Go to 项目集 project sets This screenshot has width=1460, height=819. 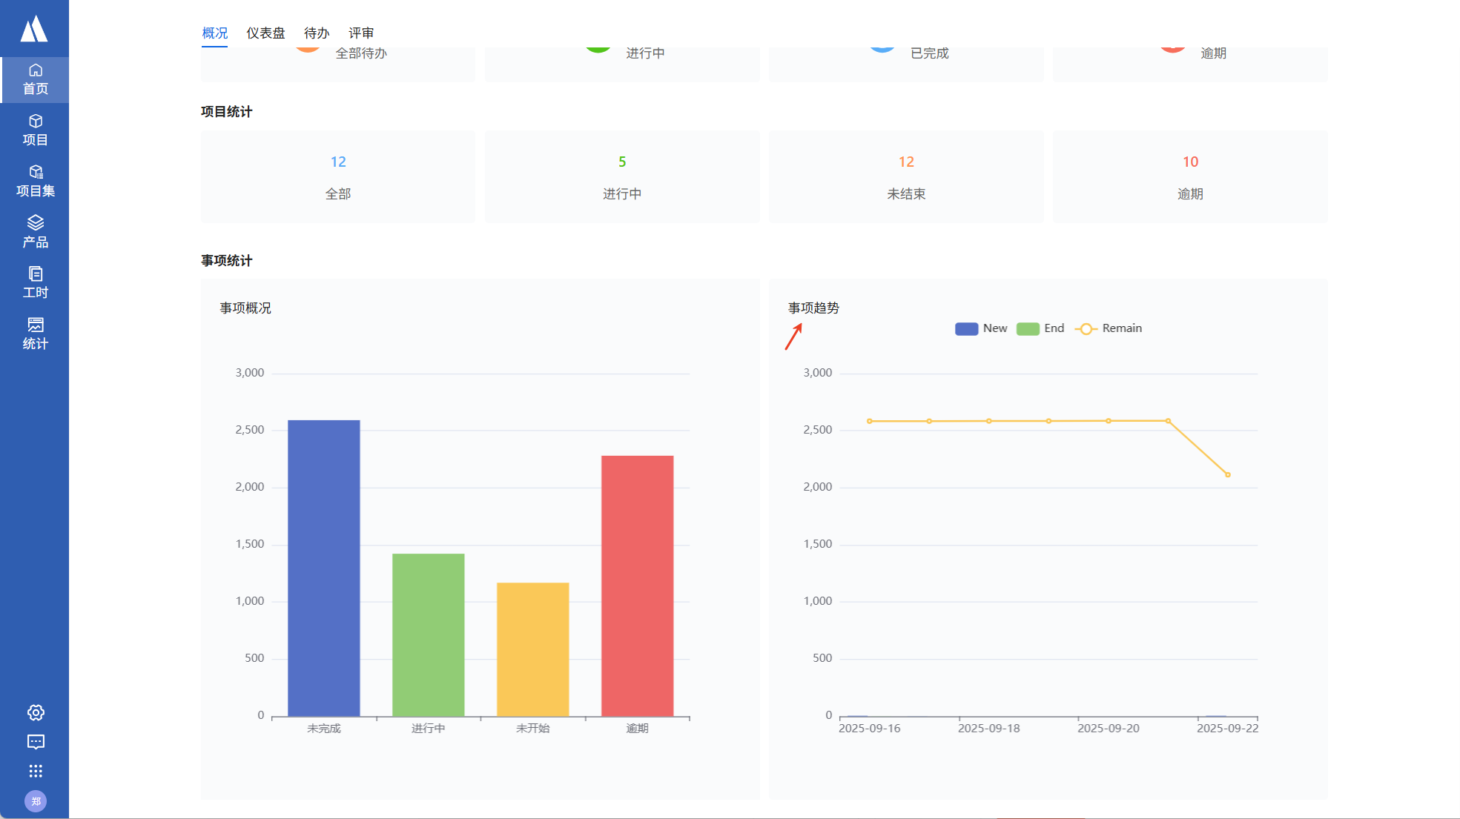35,181
